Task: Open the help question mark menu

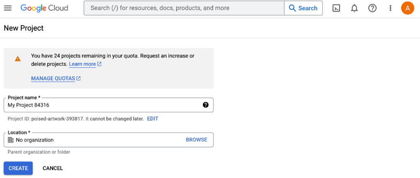Action: click(x=372, y=8)
